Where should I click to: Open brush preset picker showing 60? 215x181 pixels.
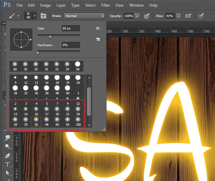click(x=30, y=16)
